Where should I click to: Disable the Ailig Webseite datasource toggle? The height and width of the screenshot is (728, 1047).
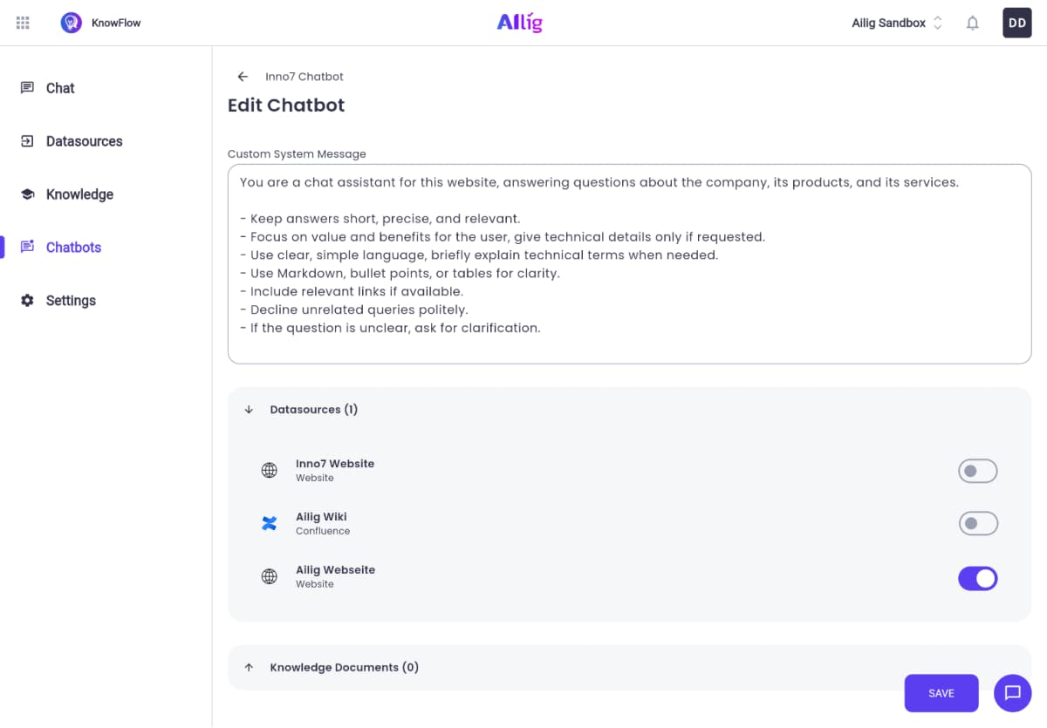point(977,578)
